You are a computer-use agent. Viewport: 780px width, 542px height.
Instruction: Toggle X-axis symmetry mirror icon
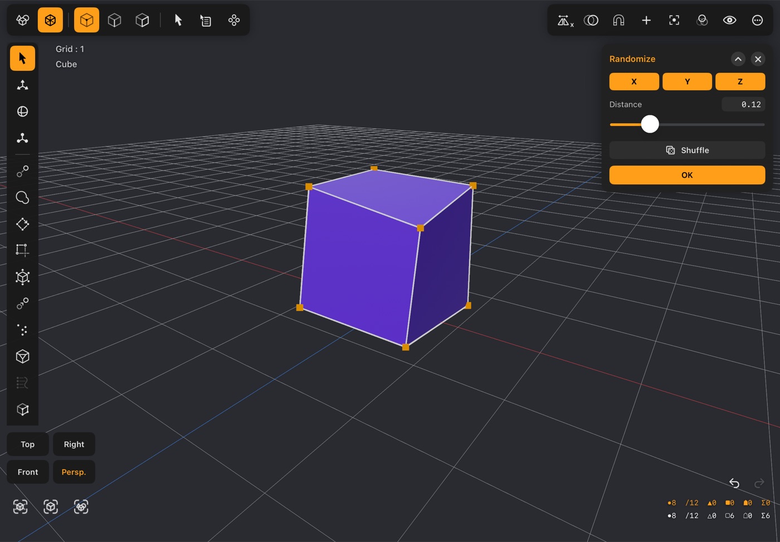(565, 21)
